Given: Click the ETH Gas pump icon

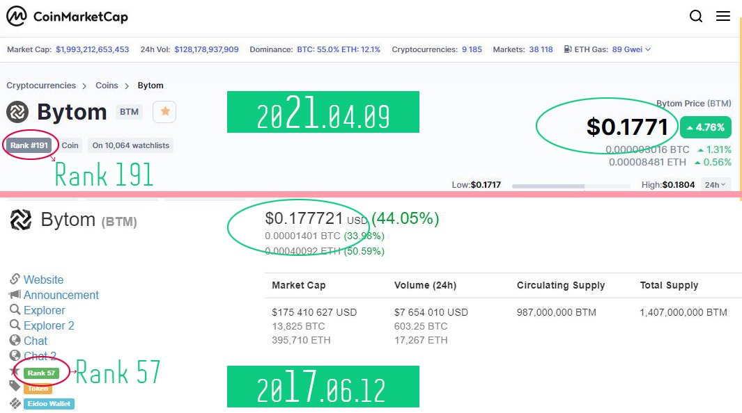Looking at the screenshot, I should (567, 49).
